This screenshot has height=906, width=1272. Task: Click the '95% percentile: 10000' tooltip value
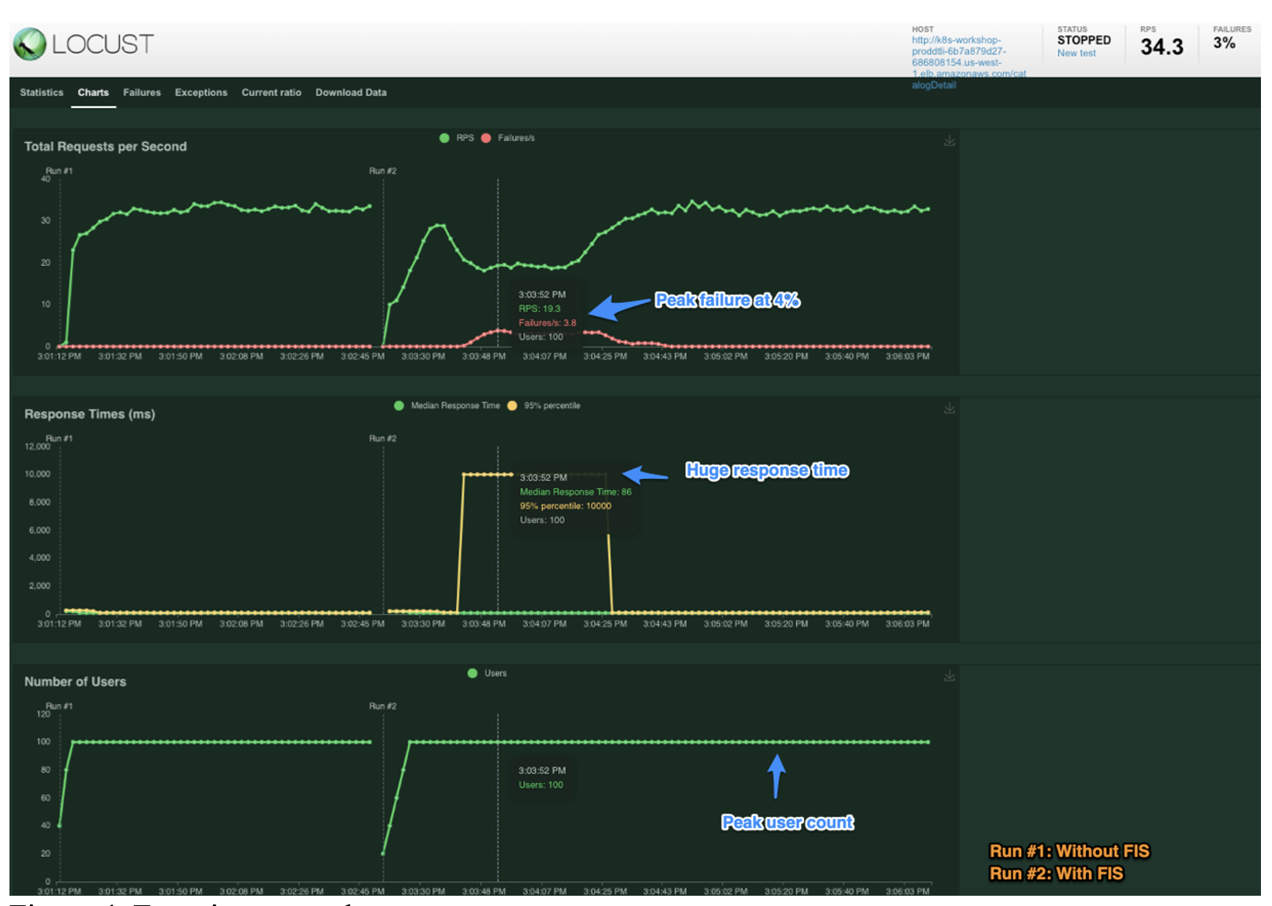tap(566, 506)
